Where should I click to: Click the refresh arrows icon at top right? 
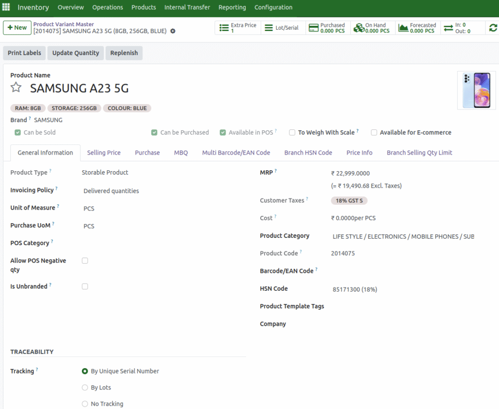493,28
